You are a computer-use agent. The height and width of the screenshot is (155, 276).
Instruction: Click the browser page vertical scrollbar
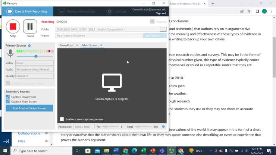point(274,57)
